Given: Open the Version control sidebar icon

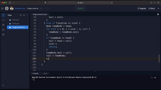Looking at the screenshot, I should click(3, 20).
